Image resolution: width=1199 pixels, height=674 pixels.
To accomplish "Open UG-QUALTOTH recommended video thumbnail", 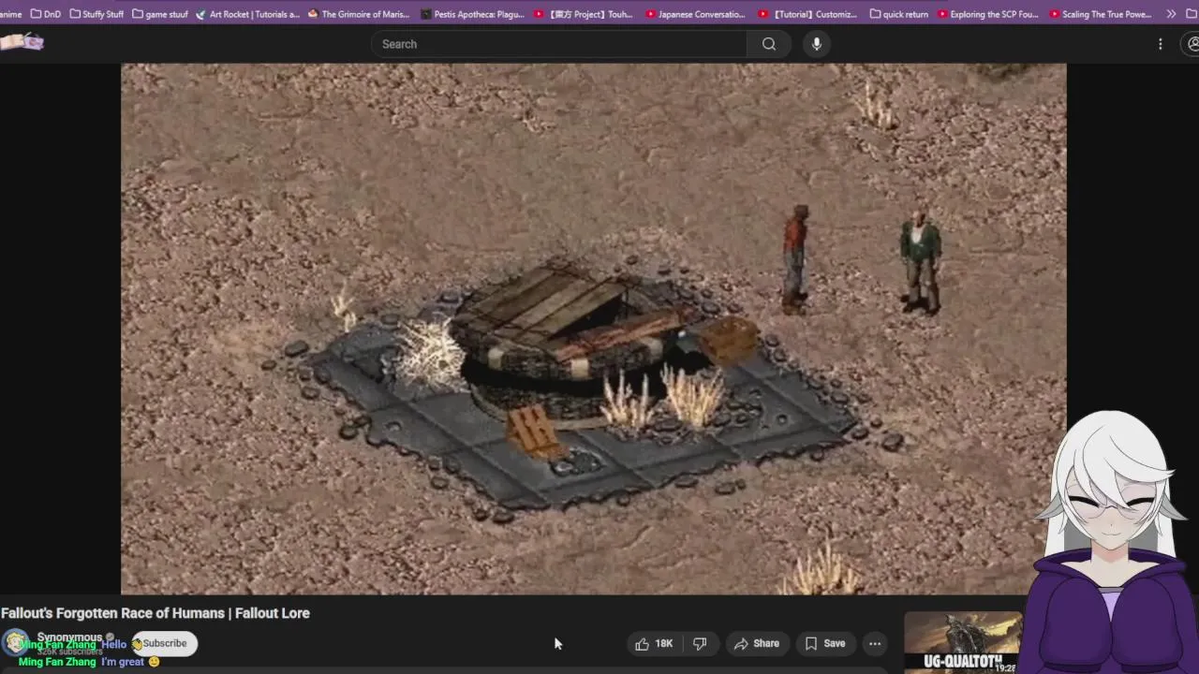I will click(x=962, y=642).
